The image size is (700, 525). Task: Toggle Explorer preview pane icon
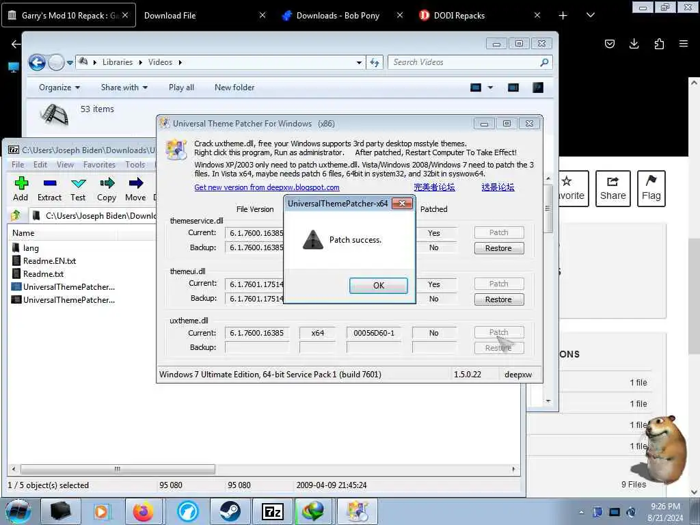pos(513,87)
